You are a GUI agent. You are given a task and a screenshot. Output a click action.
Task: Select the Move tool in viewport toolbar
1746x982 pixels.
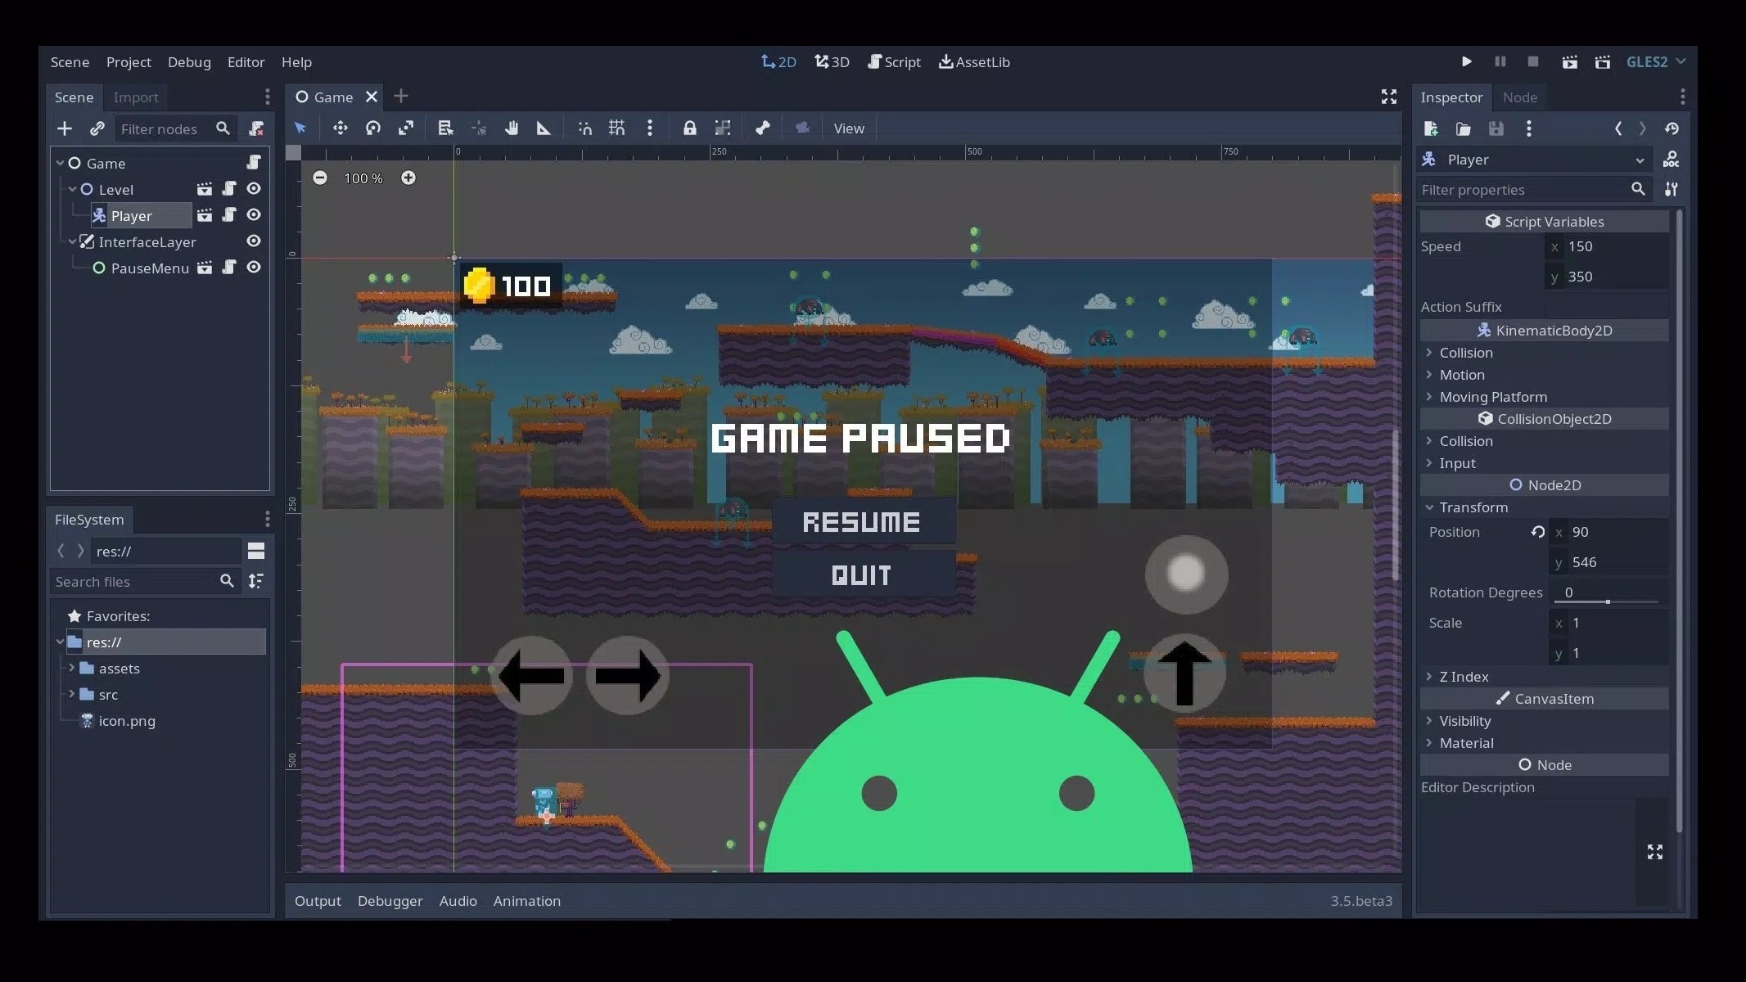(x=341, y=128)
